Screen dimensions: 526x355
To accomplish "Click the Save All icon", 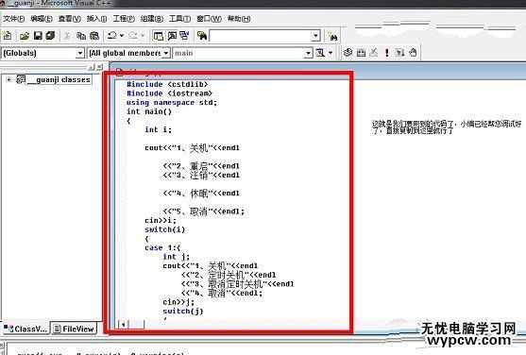I will 50,36.
